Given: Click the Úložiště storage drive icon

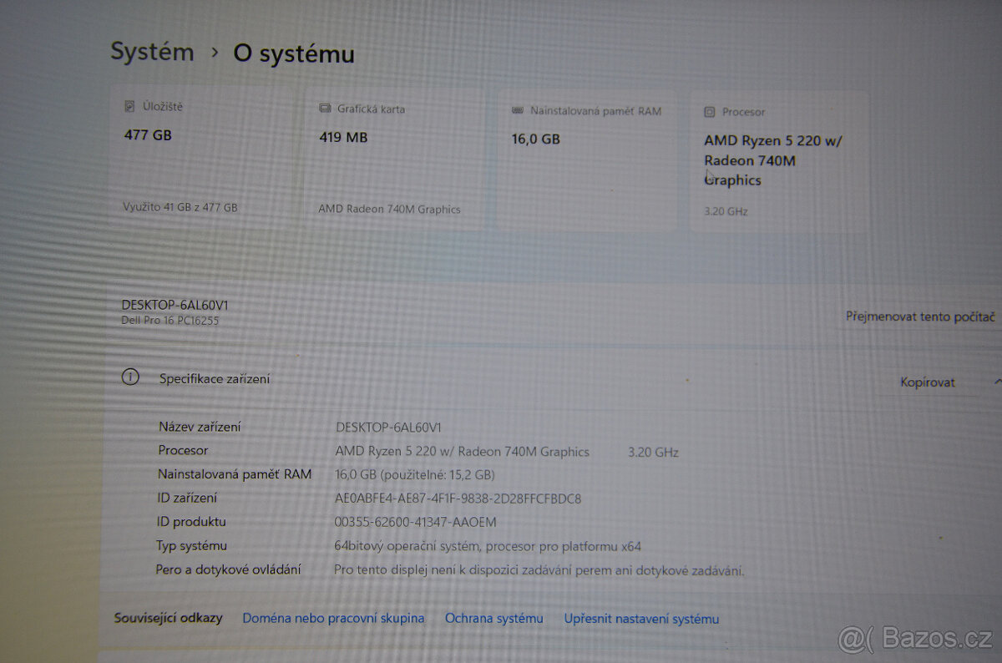Looking at the screenshot, I should [x=129, y=104].
